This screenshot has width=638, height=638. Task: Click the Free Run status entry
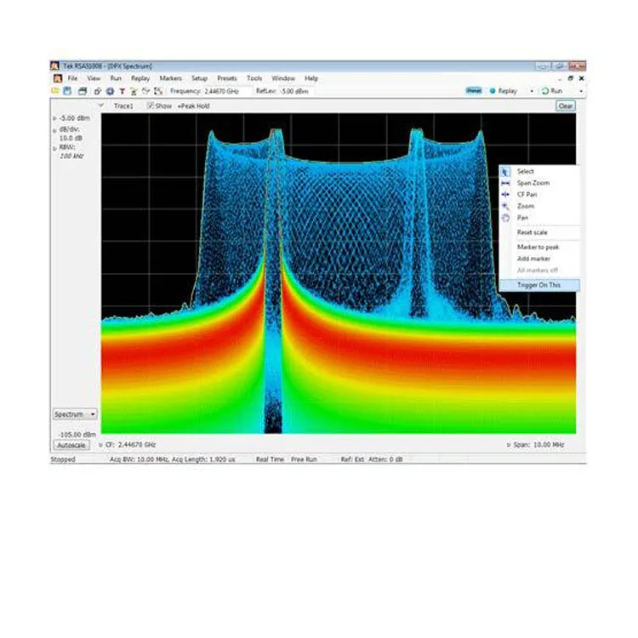click(304, 459)
